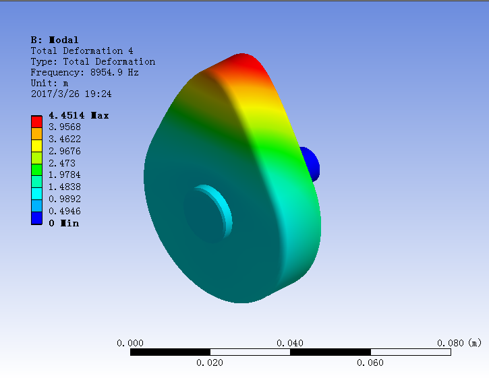The image size is (489, 378).
Task: Click the 'Unit: m' text
Action: pyautogui.click(x=50, y=83)
